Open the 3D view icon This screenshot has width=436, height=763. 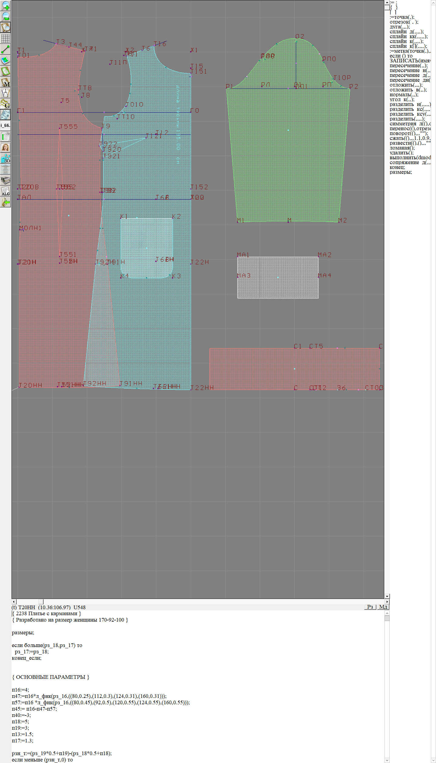[5, 159]
